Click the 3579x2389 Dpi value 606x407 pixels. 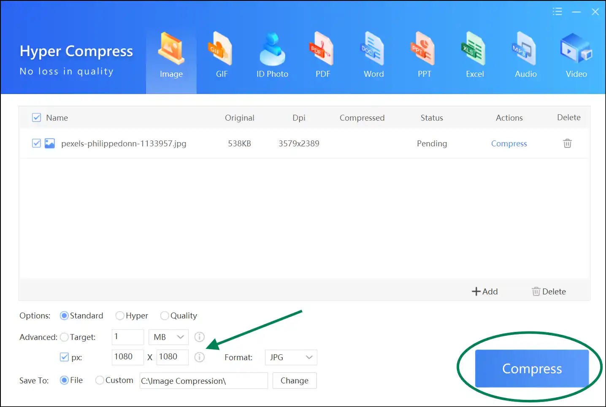[299, 143]
